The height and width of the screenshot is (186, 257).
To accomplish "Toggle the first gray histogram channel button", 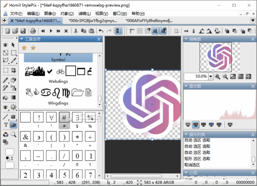I will tap(188, 125).
